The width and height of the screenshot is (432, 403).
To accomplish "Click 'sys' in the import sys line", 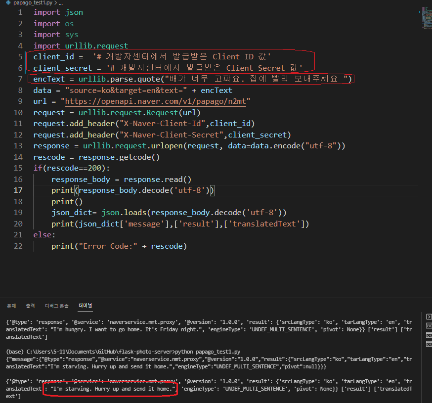I will (72, 35).
